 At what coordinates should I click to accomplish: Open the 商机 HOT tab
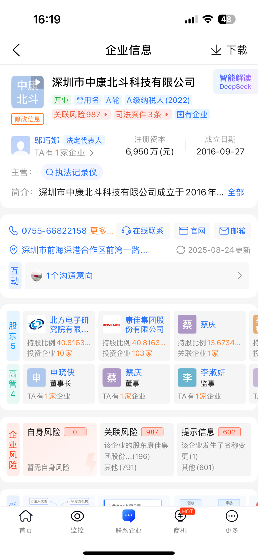pos(180,522)
